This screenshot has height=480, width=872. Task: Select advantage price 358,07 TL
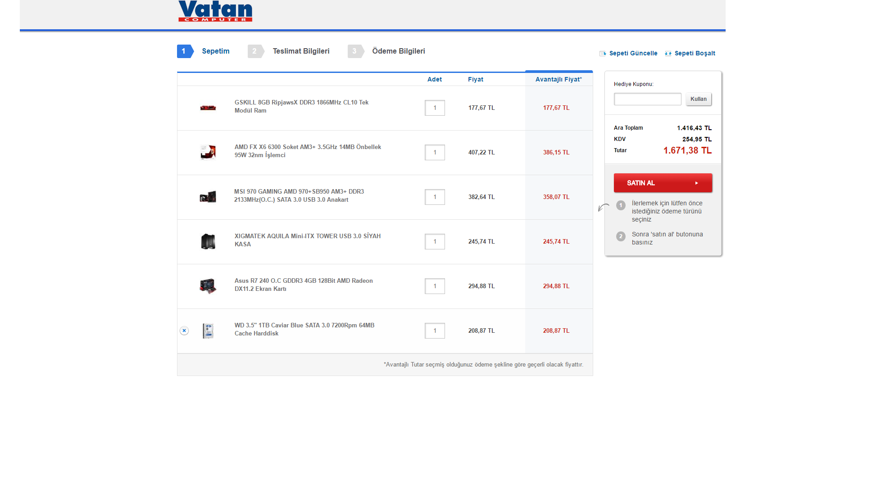coord(556,197)
